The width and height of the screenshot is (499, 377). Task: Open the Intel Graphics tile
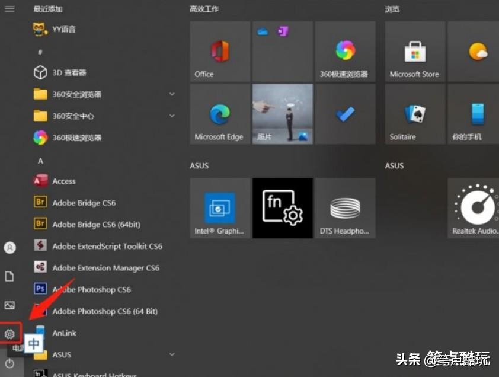point(219,207)
